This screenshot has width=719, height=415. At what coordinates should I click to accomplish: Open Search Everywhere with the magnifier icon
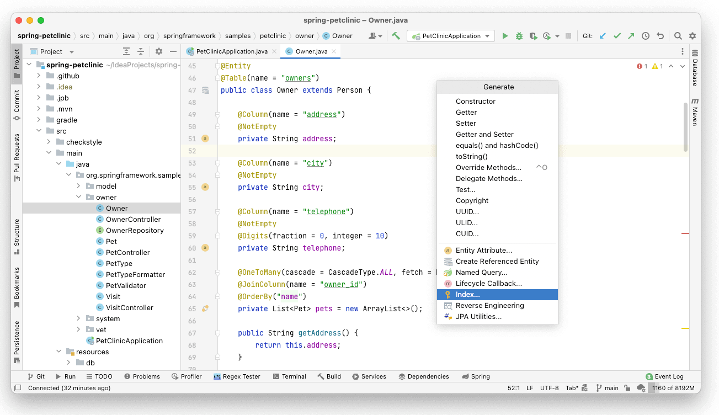coord(678,35)
